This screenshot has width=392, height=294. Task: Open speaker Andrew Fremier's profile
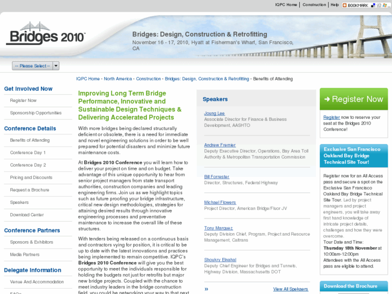(220, 145)
